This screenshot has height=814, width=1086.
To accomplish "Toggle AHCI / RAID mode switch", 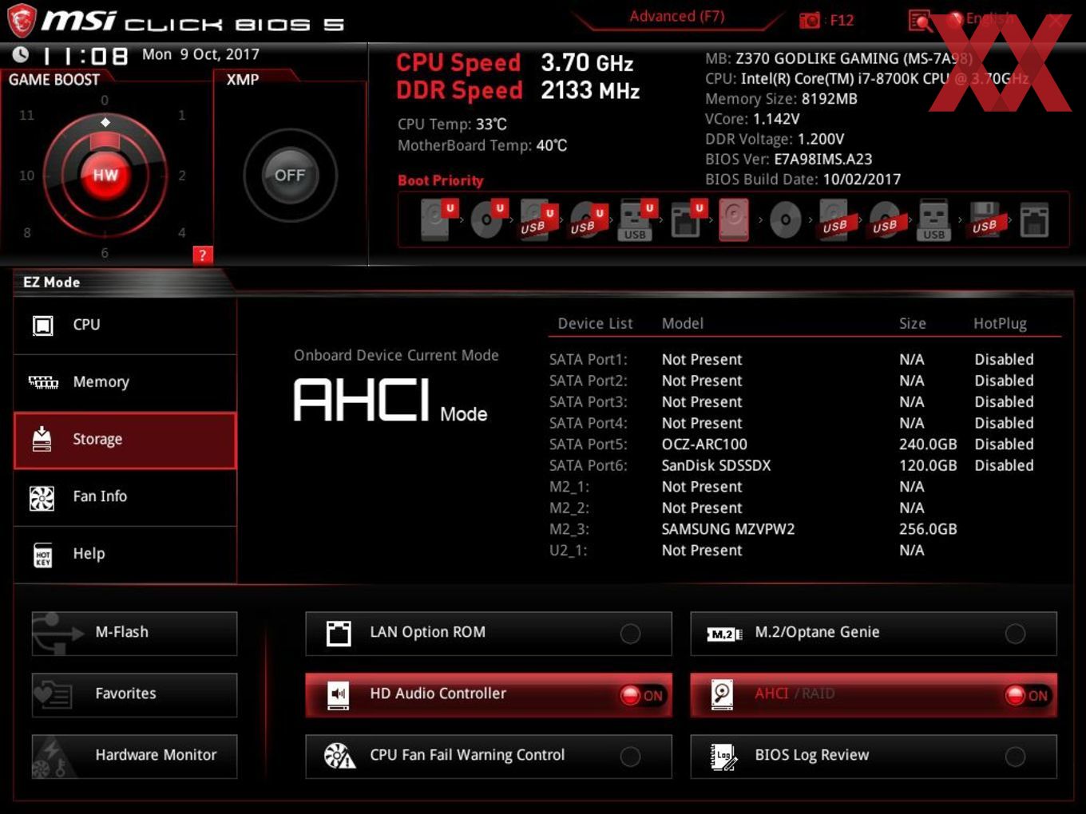I will tap(874, 694).
